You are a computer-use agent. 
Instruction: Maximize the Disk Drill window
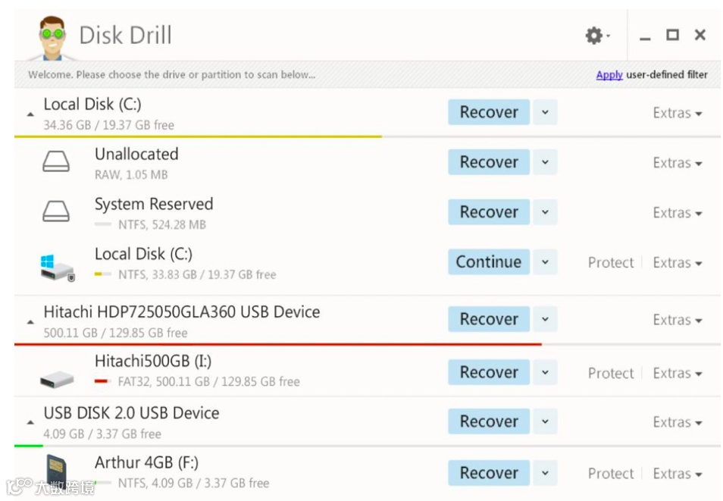pos(673,35)
